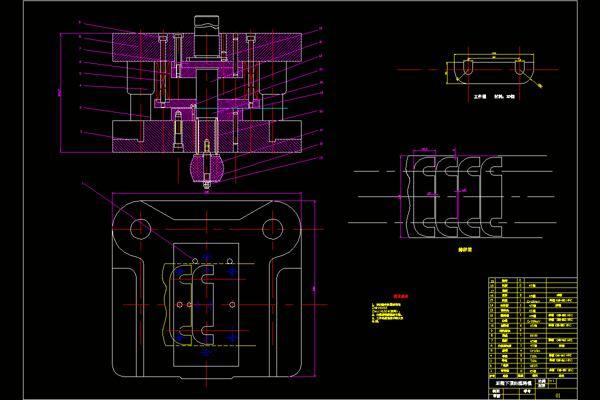Click item number 7 in parts list table
Viewport: 600px width, 400px height.
coord(492,340)
